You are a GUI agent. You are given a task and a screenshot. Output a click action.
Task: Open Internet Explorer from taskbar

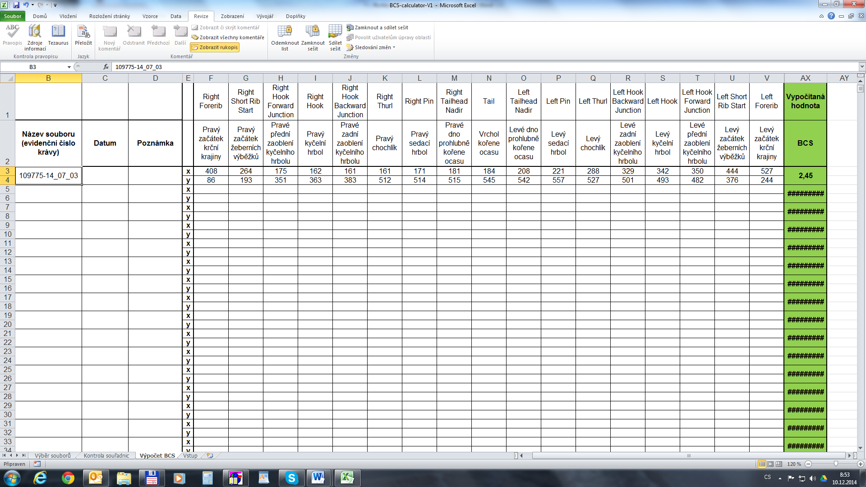40,478
